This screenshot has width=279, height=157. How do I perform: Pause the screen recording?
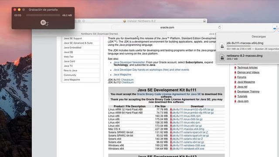pyautogui.click(x=43, y=22)
